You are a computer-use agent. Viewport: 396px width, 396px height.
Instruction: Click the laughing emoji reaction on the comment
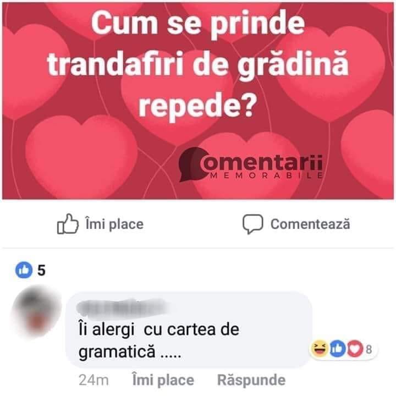[320, 349]
